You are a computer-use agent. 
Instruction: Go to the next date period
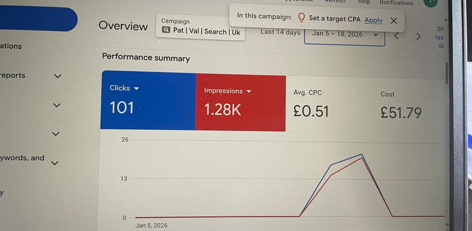click(x=418, y=36)
